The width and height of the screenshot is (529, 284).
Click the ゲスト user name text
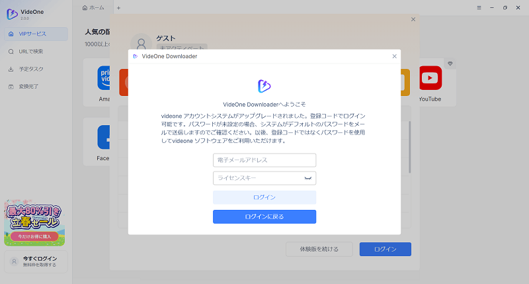click(x=166, y=38)
